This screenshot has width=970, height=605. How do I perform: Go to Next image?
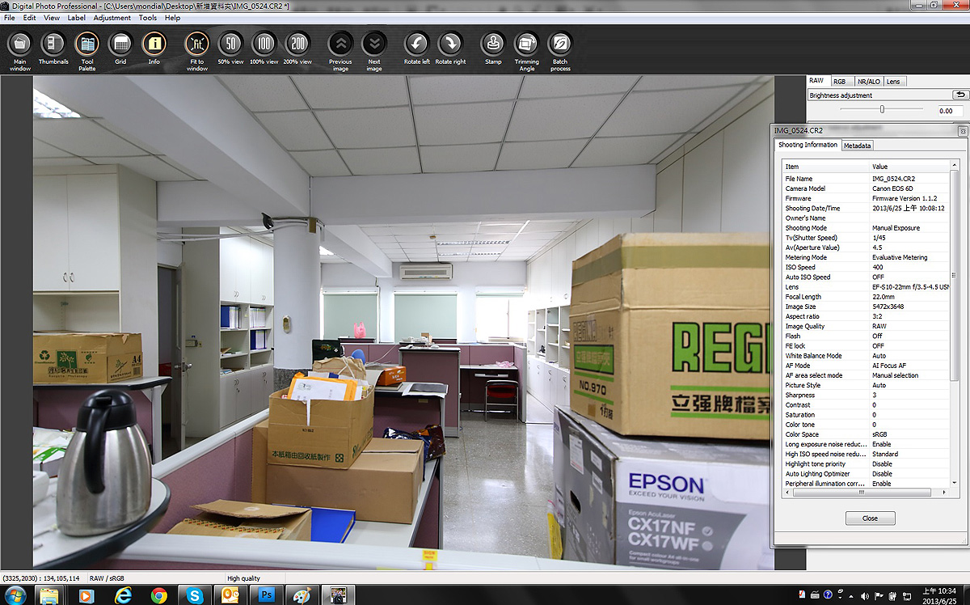pyautogui.click(x=374, y=50)
